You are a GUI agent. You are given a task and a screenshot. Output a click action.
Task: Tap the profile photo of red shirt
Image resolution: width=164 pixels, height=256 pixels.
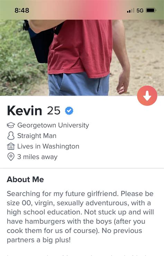[x=82, y=58]
